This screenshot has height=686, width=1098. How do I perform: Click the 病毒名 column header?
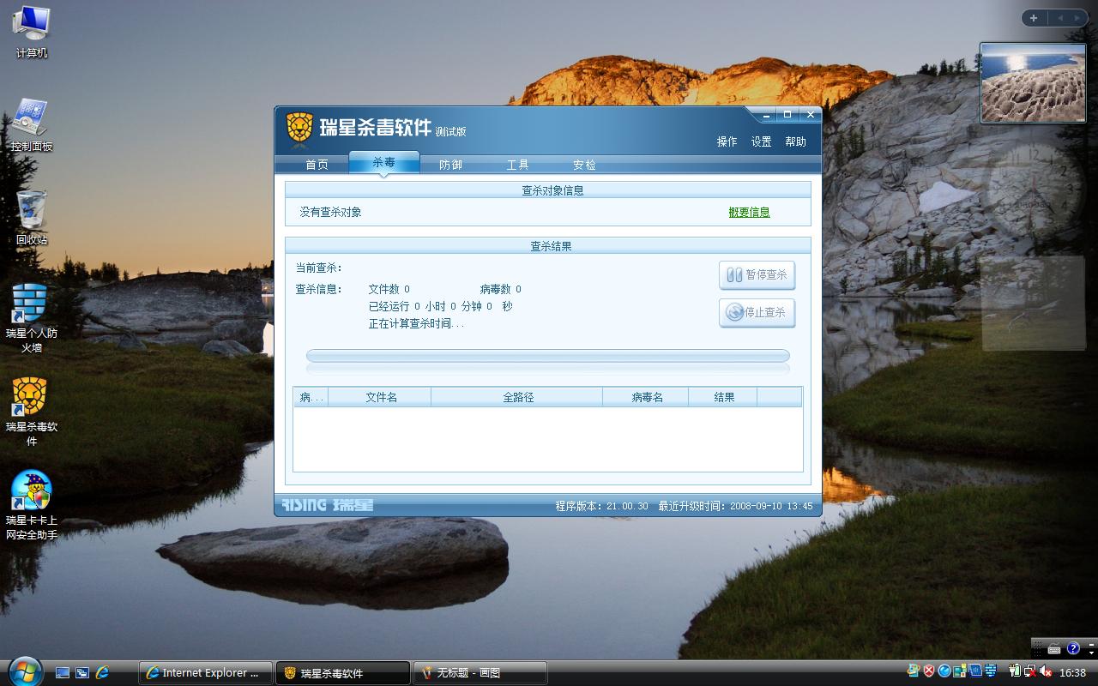[646, 397]
